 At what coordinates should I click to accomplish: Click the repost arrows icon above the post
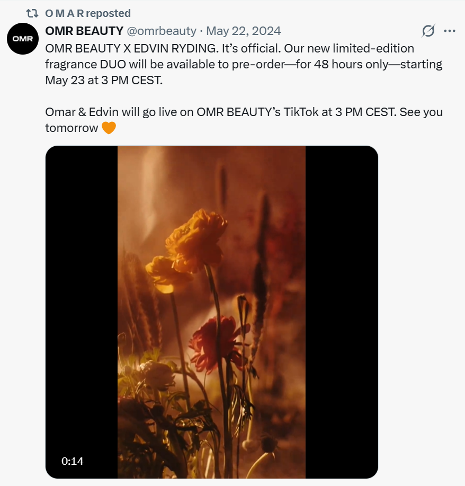point(32,13)
